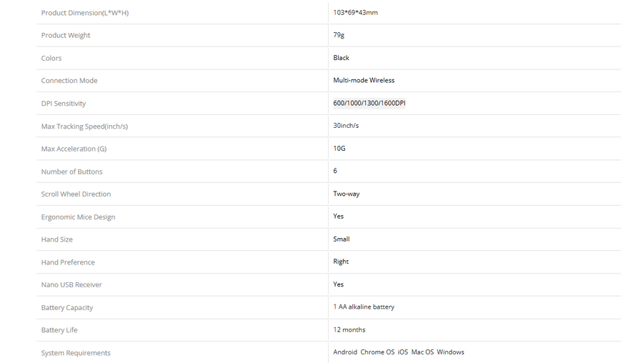Click the 30inch/s tracking speed value
Screen dimensions: 626x363
(346, 126)
